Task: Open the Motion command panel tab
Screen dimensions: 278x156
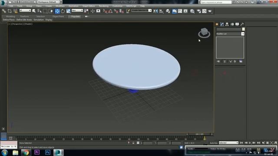Action: point(232,24)
